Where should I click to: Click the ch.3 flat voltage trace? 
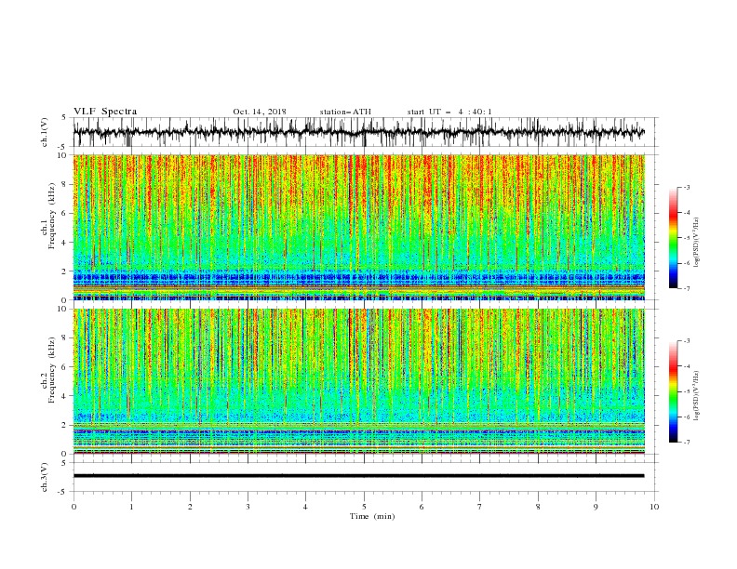coord(358,476)
